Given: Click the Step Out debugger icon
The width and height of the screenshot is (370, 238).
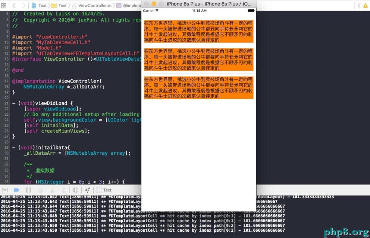Looking at the screenshot, I should pos(64,190).
